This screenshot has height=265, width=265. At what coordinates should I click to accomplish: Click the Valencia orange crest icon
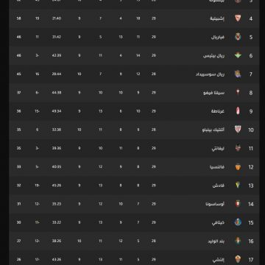(x=238, y=167)
